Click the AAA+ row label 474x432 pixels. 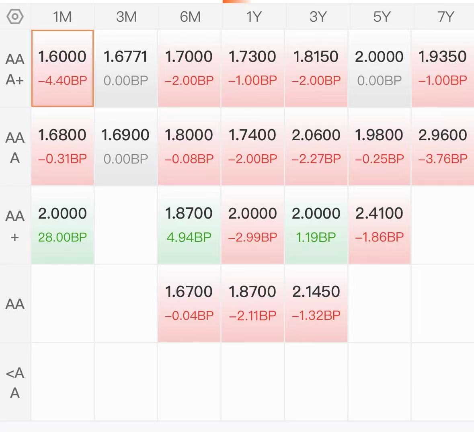15,69
